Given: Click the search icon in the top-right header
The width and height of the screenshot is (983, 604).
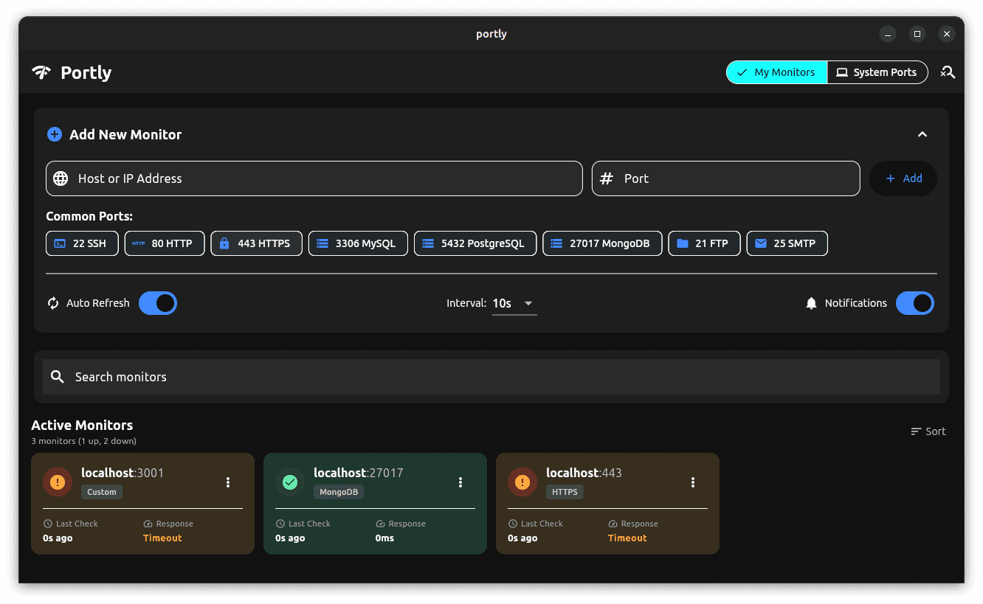Looking at the screenshot, I should point(948,72).
